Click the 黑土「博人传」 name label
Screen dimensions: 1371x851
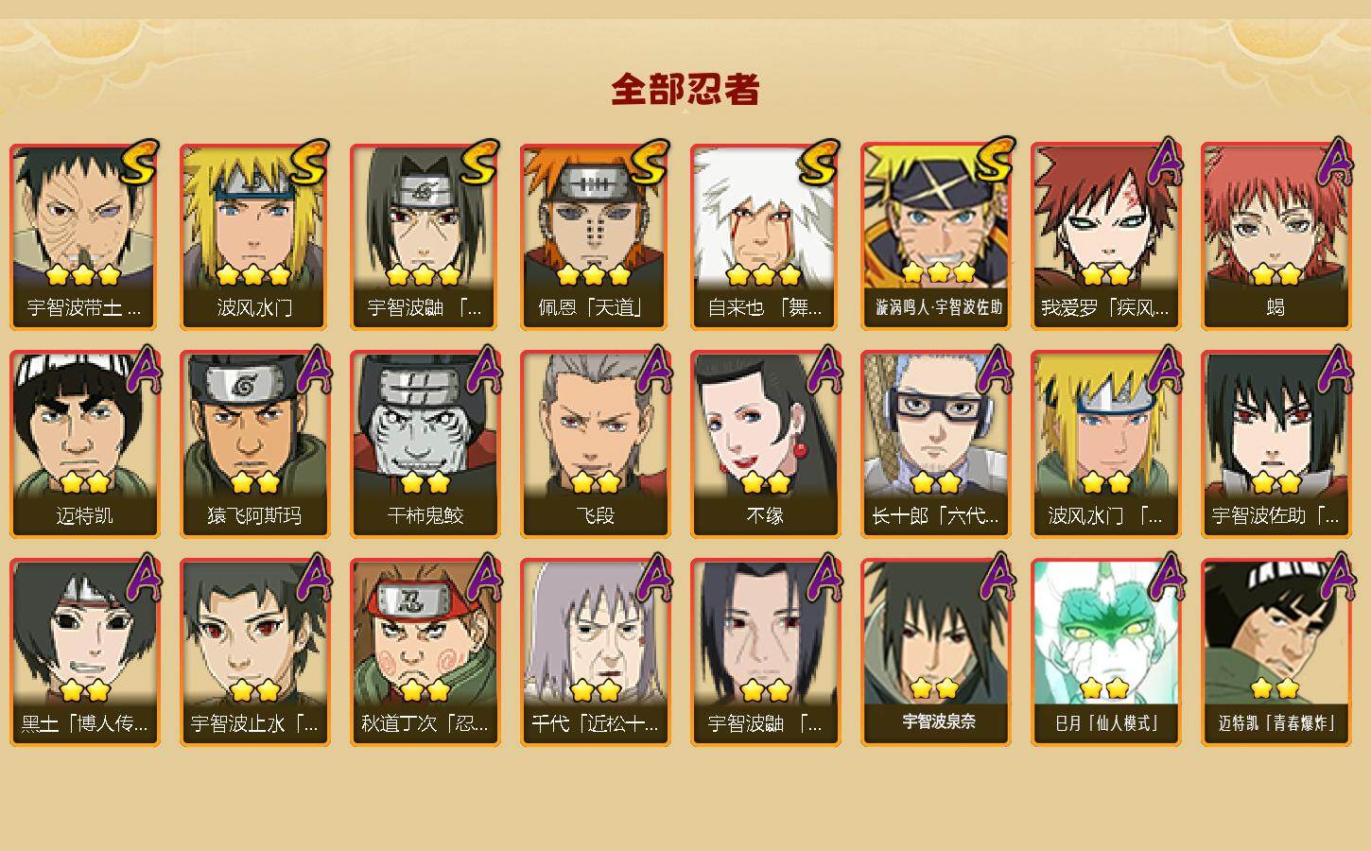(85, 724)
